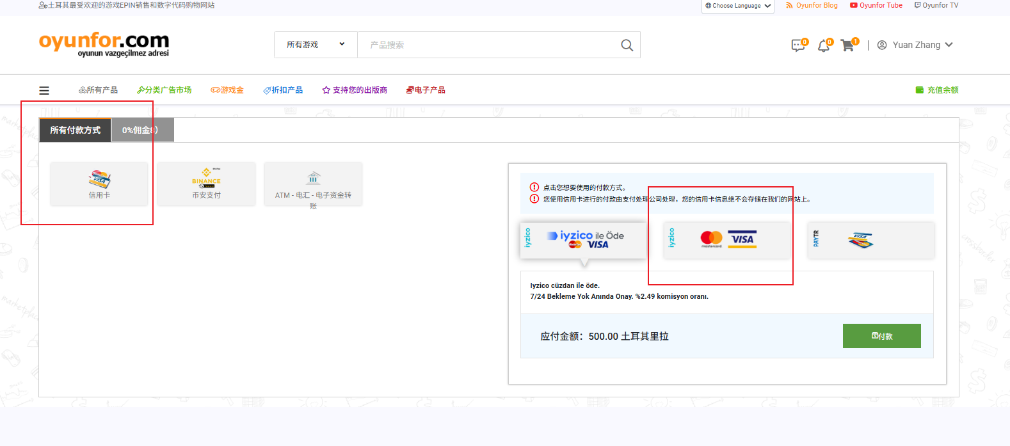Click the 点击您想要使用的付款方式 notice
1010x446 pixels.
pyautogui.click(x=584, y=187)
